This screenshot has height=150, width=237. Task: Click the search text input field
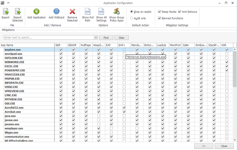49,37
